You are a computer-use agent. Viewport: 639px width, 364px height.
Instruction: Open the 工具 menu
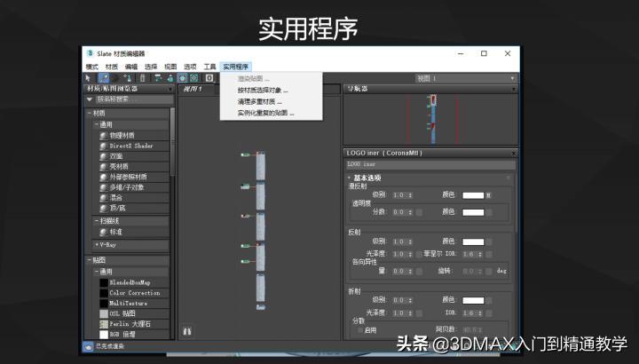tap(209, 67)
